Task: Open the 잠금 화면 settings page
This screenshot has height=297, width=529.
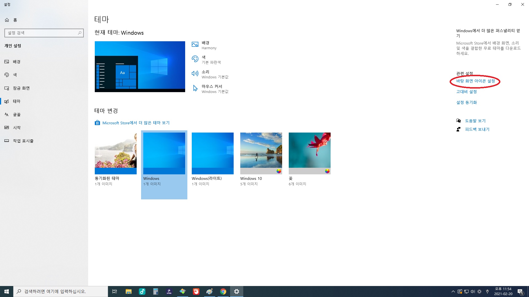Action: [x=21, y=88]
